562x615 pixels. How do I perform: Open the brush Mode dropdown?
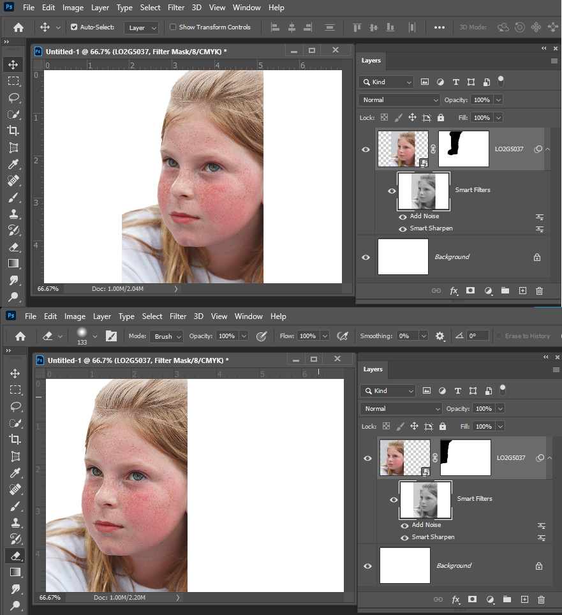[x=166, y=336]
